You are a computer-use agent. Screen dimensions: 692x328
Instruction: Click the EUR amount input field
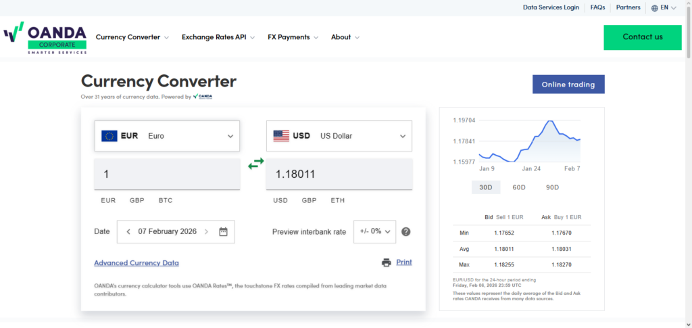pyautogui.click(x=167, y=174)
